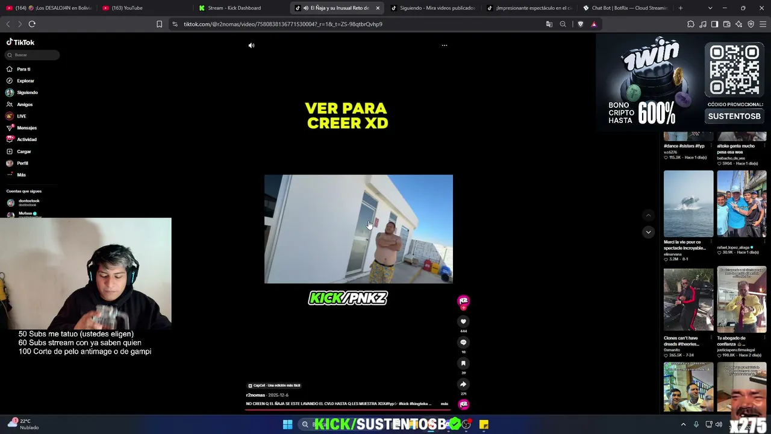The height and width of the screenshot is (434, 771).
Task: Open "Clones can't have dreads" video thumbnail
Action: pos(688,300)
